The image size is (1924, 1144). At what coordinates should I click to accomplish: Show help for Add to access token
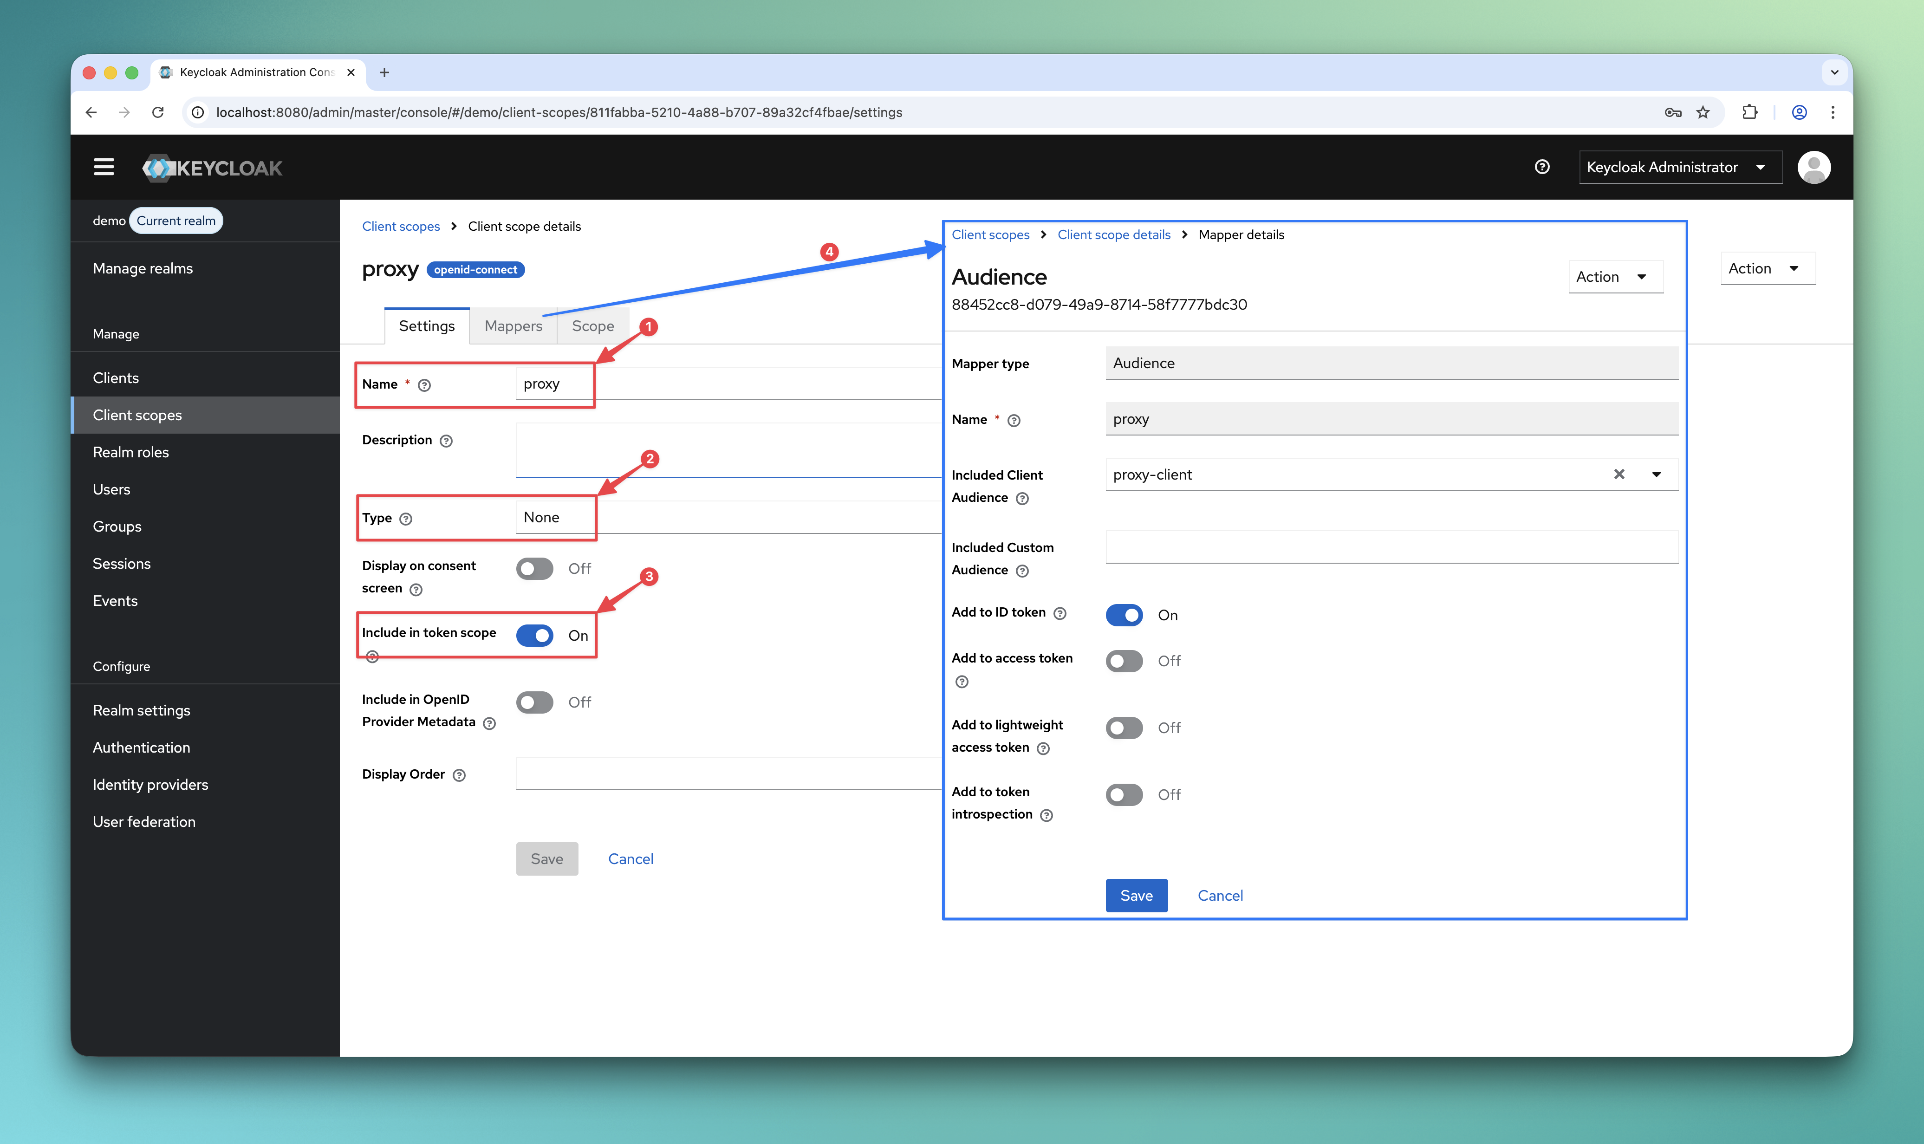[961, 682]
